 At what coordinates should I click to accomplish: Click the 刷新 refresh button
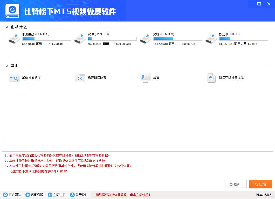tap(235, 184)
